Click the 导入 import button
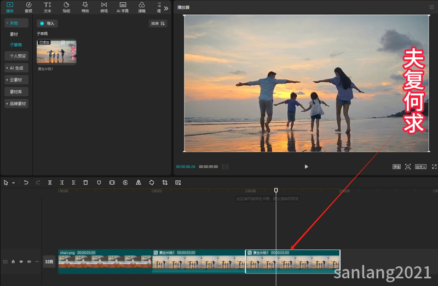This screenshot has width=438, height=286. click(47, 24)
